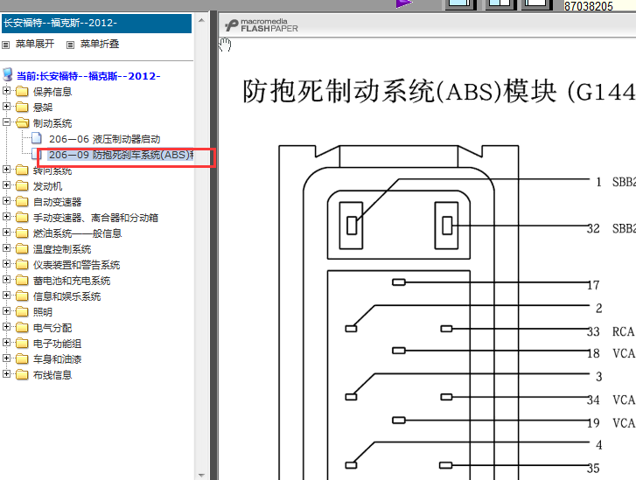Expand the 燃油系统一般信息 tree node
This screenshot has width=636, height=480.
click(6, 233)
